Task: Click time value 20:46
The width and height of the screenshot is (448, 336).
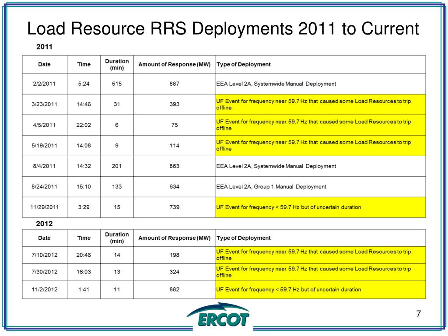Action: coord(84,255)
